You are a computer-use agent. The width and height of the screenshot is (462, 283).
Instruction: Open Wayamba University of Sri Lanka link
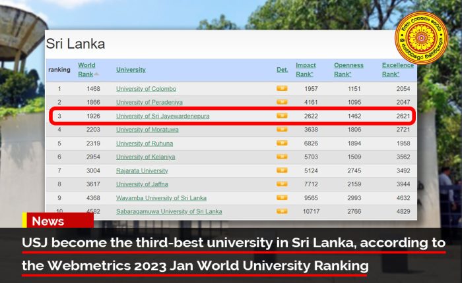(161, 198)
